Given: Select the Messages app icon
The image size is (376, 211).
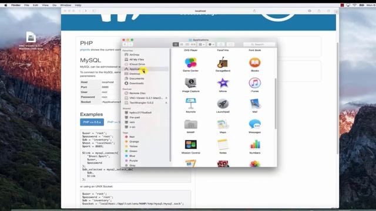Looking at the screenshot, I should coord(254,124).
